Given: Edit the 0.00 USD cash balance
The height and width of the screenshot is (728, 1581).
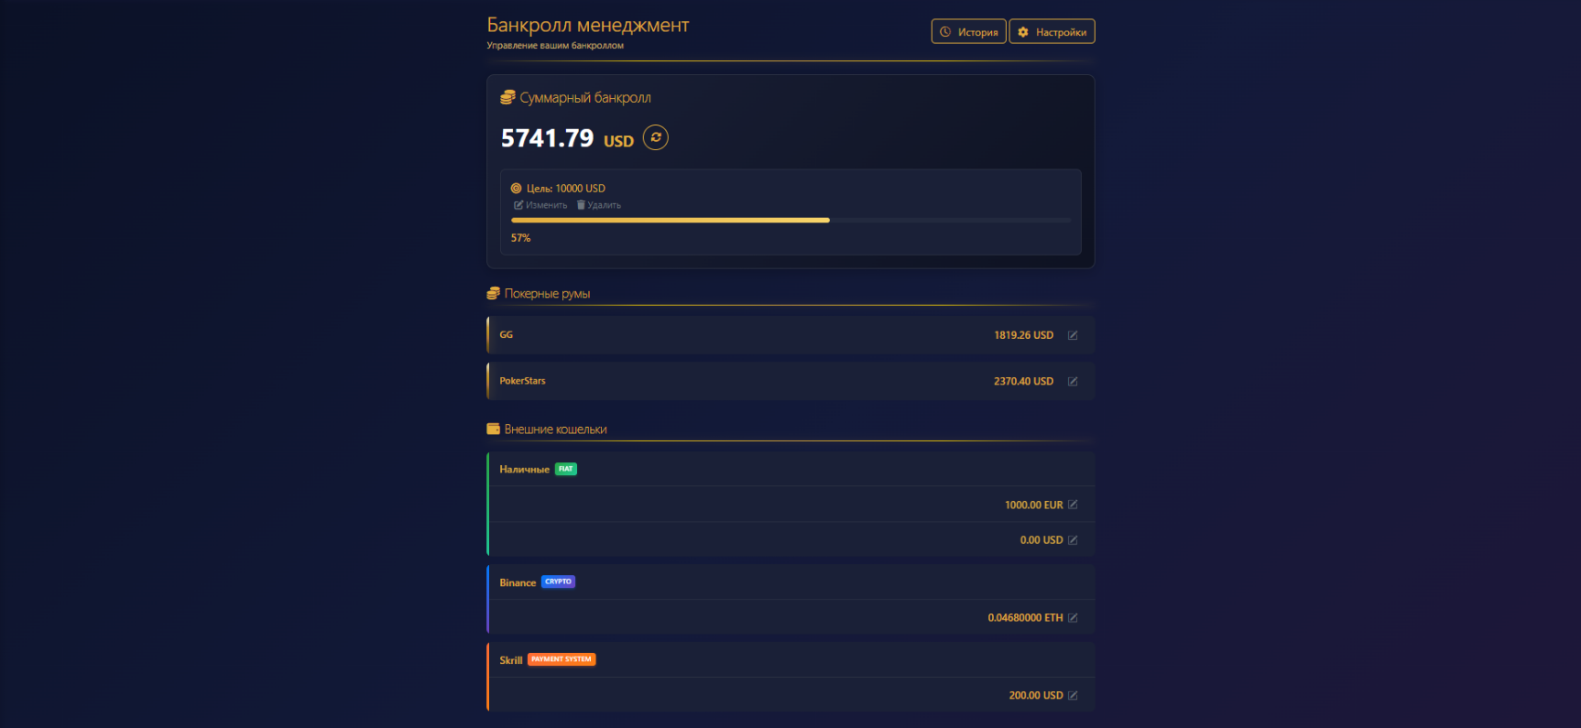Looking at the screenshot, I should [1073, 540].
